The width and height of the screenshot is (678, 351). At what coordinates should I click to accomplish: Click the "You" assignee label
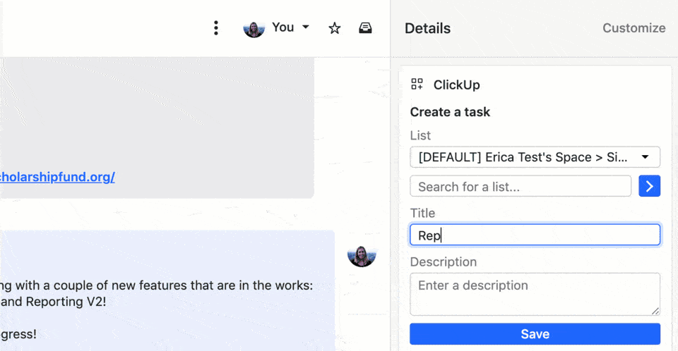pos(282,27)
